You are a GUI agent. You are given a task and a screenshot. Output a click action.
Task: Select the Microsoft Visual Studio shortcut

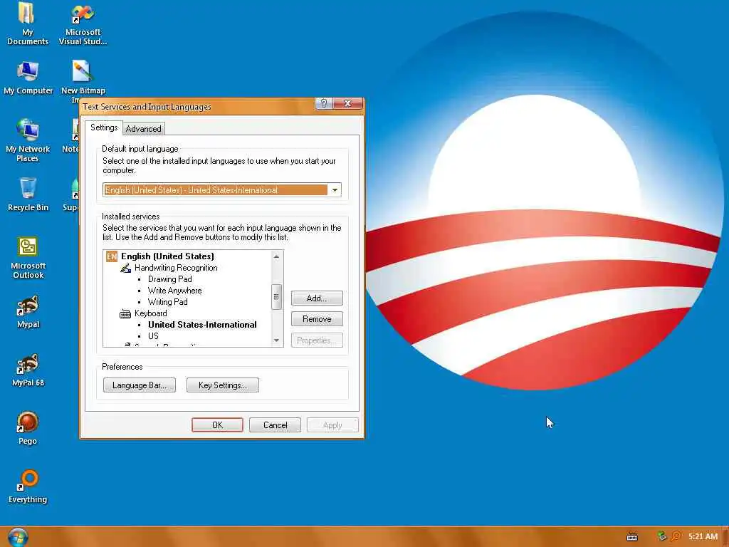click(x=83, y=24)
